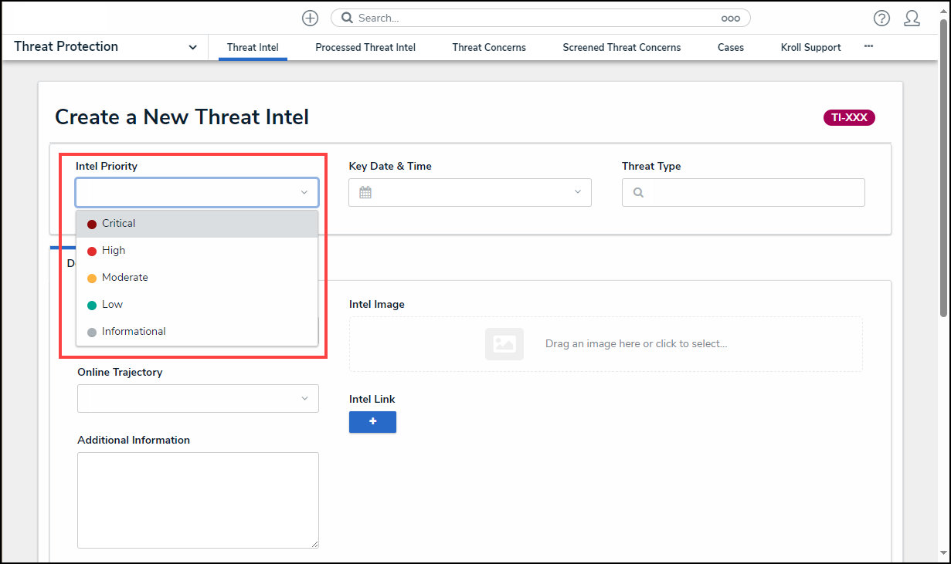Expand the Threat Protection app dropdown

pyautogui.click(x=192, y=47)
